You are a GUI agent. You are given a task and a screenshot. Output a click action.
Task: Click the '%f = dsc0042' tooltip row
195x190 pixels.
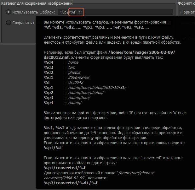63,82
